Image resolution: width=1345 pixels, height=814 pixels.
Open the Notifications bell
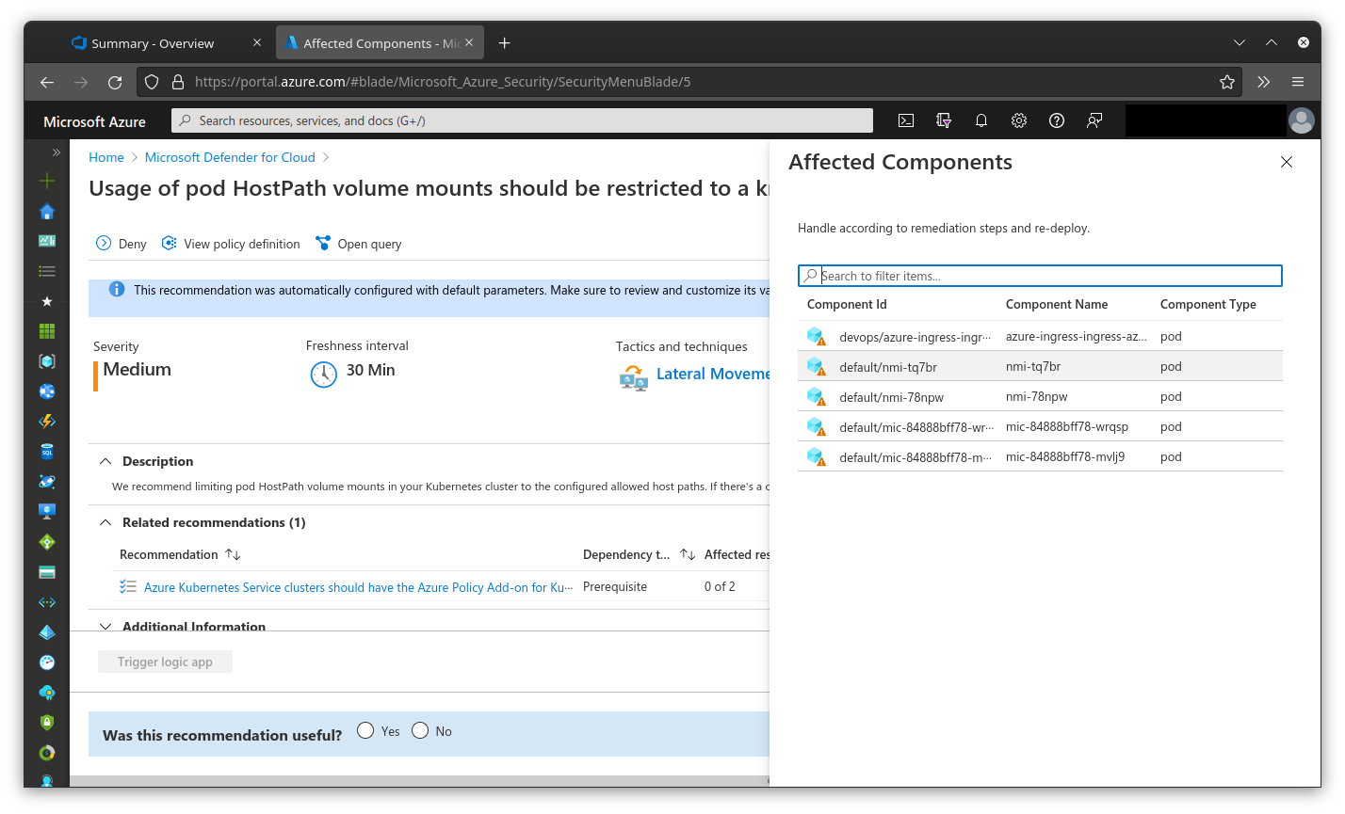click(980, 120)
